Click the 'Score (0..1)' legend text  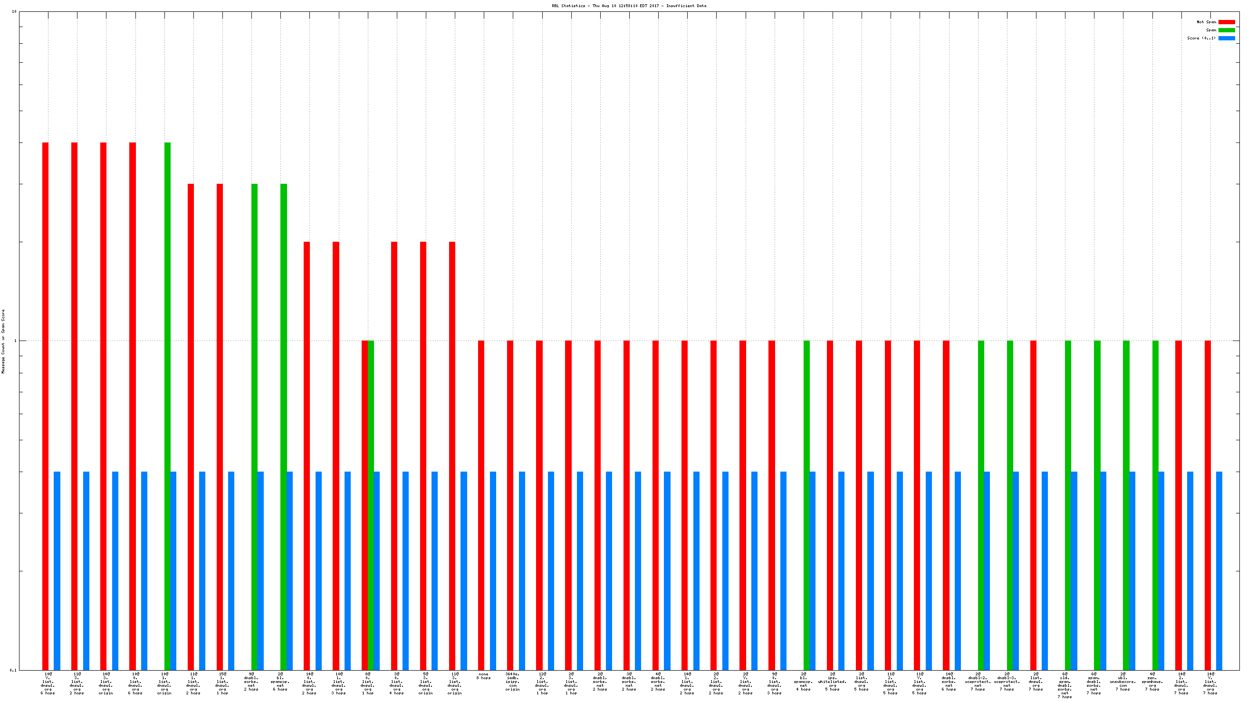1201,38
